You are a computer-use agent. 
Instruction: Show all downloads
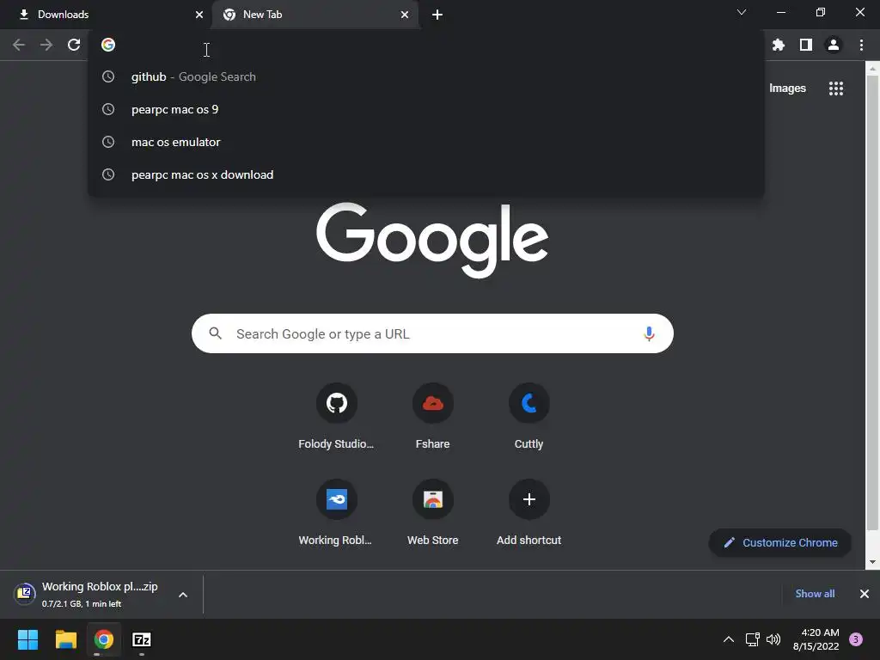point(815,594)
